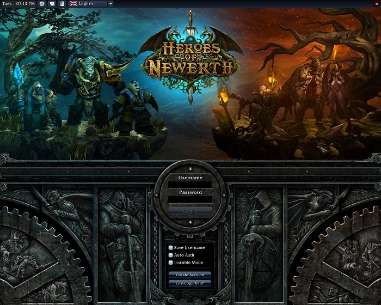The width and height of the screenshot is (381, 305).
Task: Toggle the Auto Auth checkbox
Action: pos(171,255)
